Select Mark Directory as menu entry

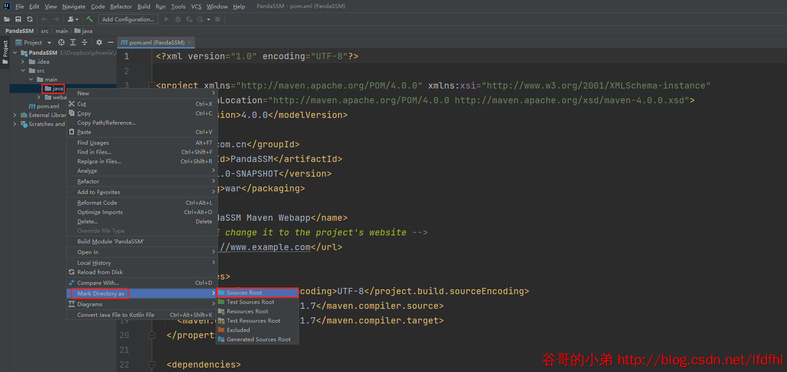coord(142,293)
